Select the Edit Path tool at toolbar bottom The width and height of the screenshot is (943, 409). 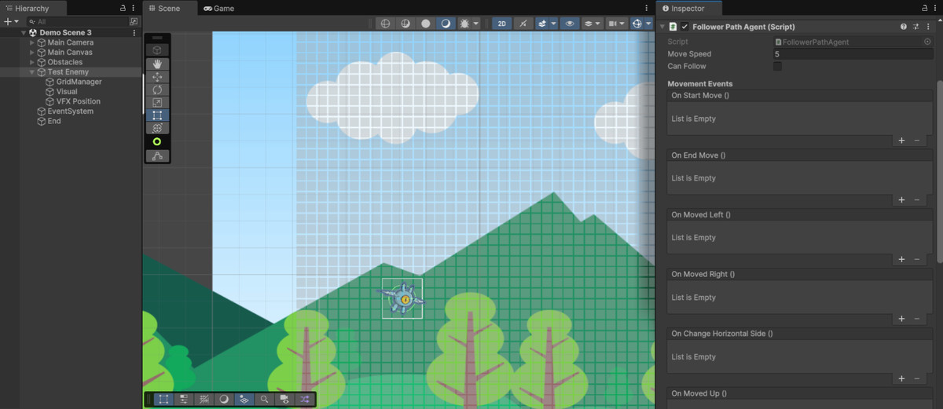(x=157, y=156)
